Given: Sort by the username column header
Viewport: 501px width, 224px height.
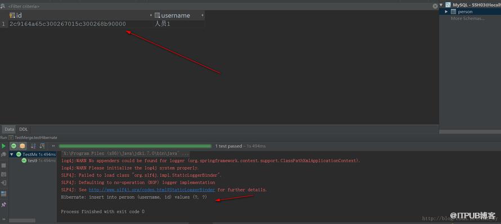Looking at the screenshot, I should (x=179, y=15).
